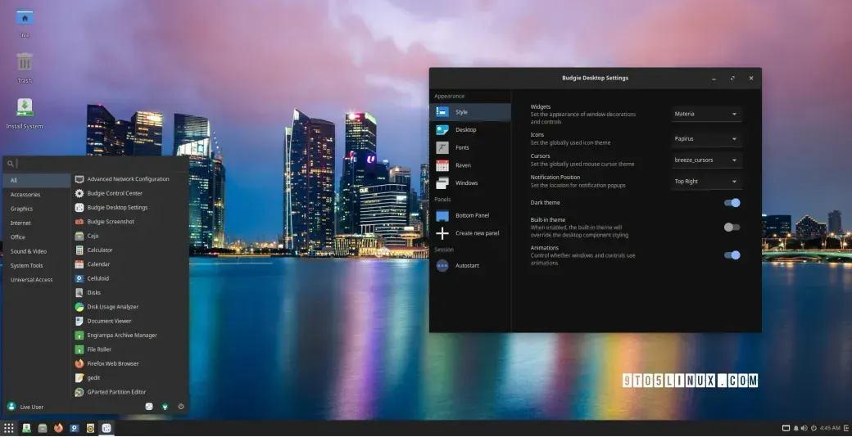Click the notification bell in the tray
The width and height of the screenshot is (852, 437).
795,428
